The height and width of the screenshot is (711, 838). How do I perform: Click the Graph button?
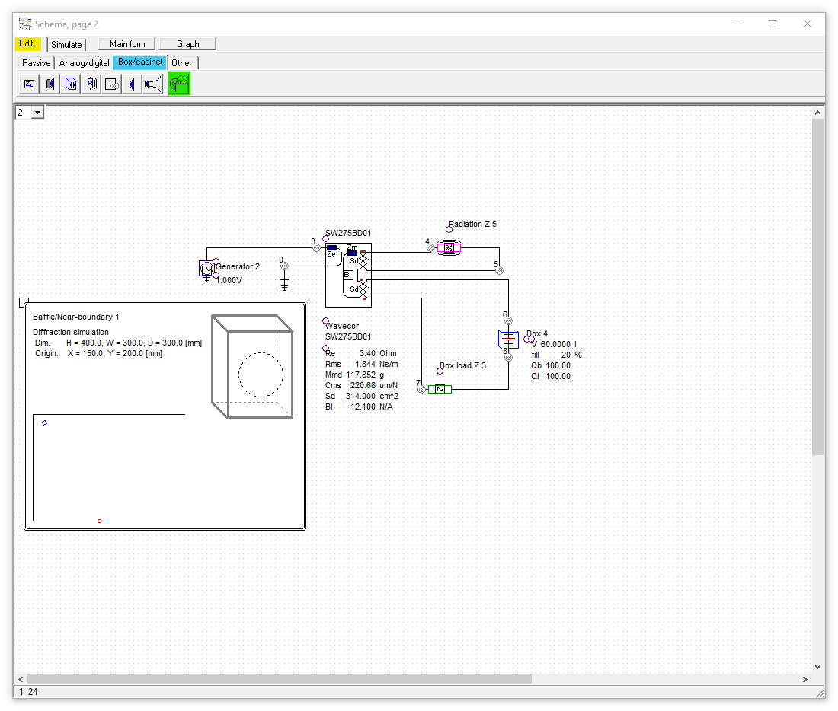188,44
